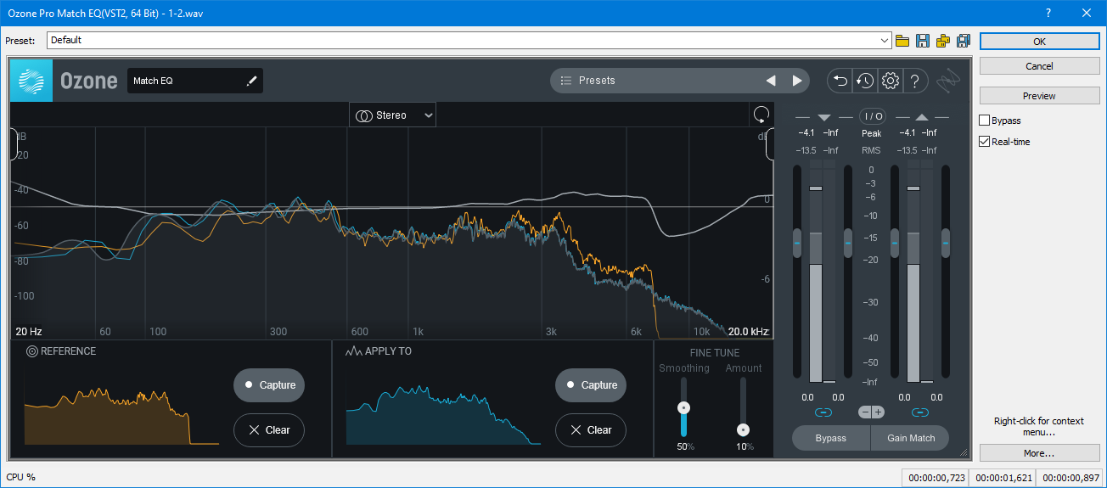Click the Gain Match button
The width and height of the screenshot is (1107, 488).
(911, 438)
